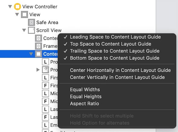Image resolution: width=178 pixels, height=132 pixels.
Task: Click the F text field icon beside 'Mic'
Action: click(x=46, y=101)
